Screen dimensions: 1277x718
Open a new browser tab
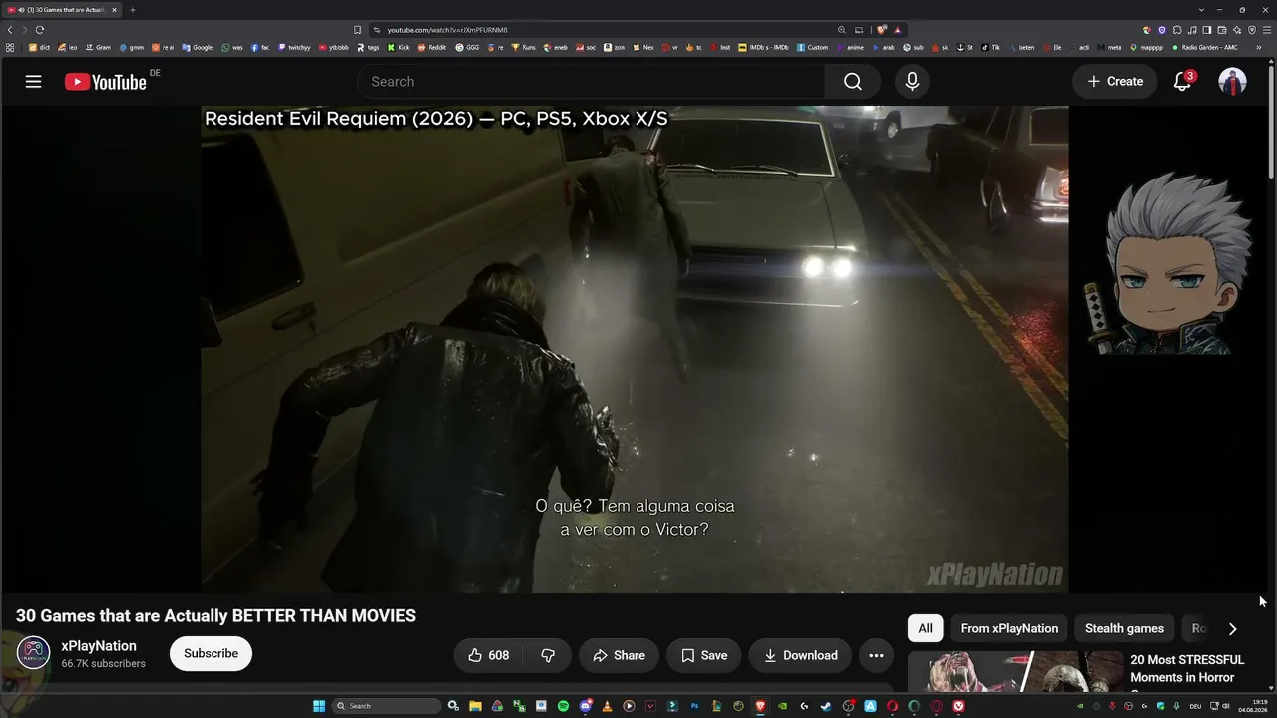pyautogui.click(x=132, y=10)
